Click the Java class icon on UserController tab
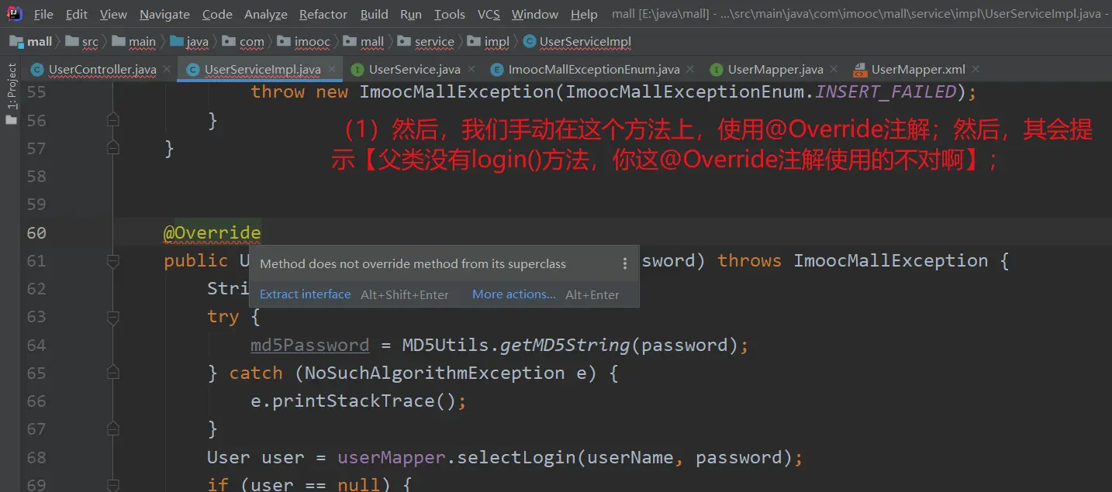The image size is (1112, 492). pyautogui.click(x=37, y=70)
